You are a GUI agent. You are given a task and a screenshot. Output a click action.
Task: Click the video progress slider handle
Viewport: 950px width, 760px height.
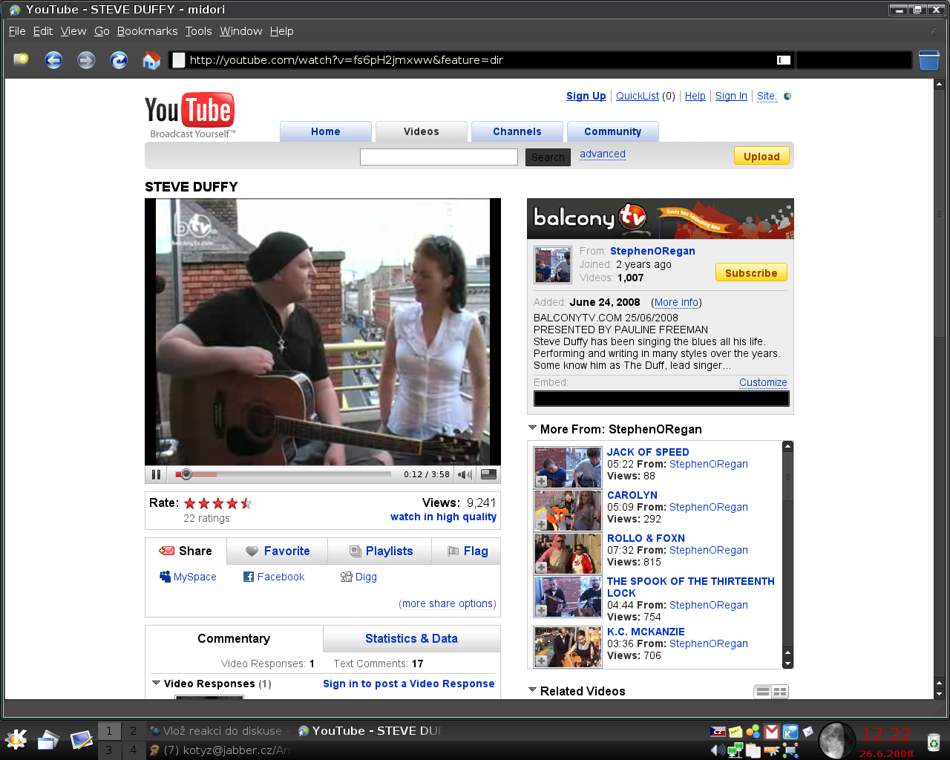coord(186,474)
